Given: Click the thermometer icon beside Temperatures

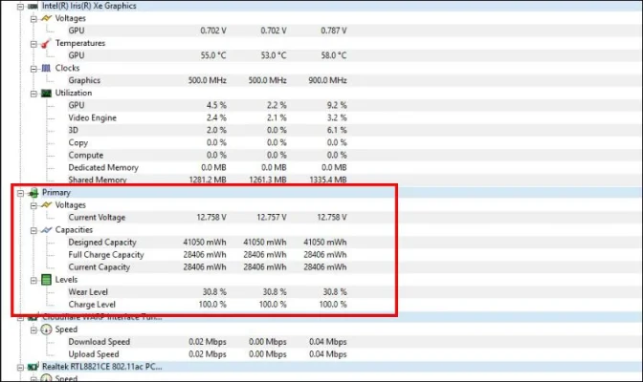Looking at the screenshot, I should pos(45,43).
